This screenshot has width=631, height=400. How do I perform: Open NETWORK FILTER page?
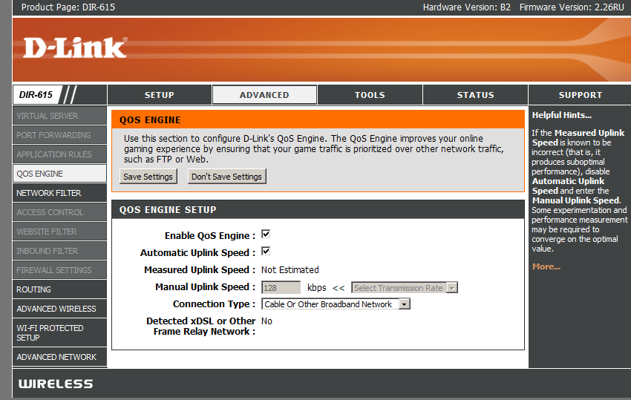click(59, 193)
